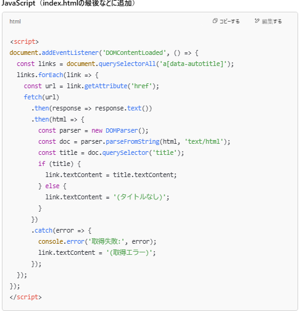Viewport: 300px width, 311px height.
Task: Click the heading JavaScript（index.htmlの最後などに追加）
Action: click(69, 3)
